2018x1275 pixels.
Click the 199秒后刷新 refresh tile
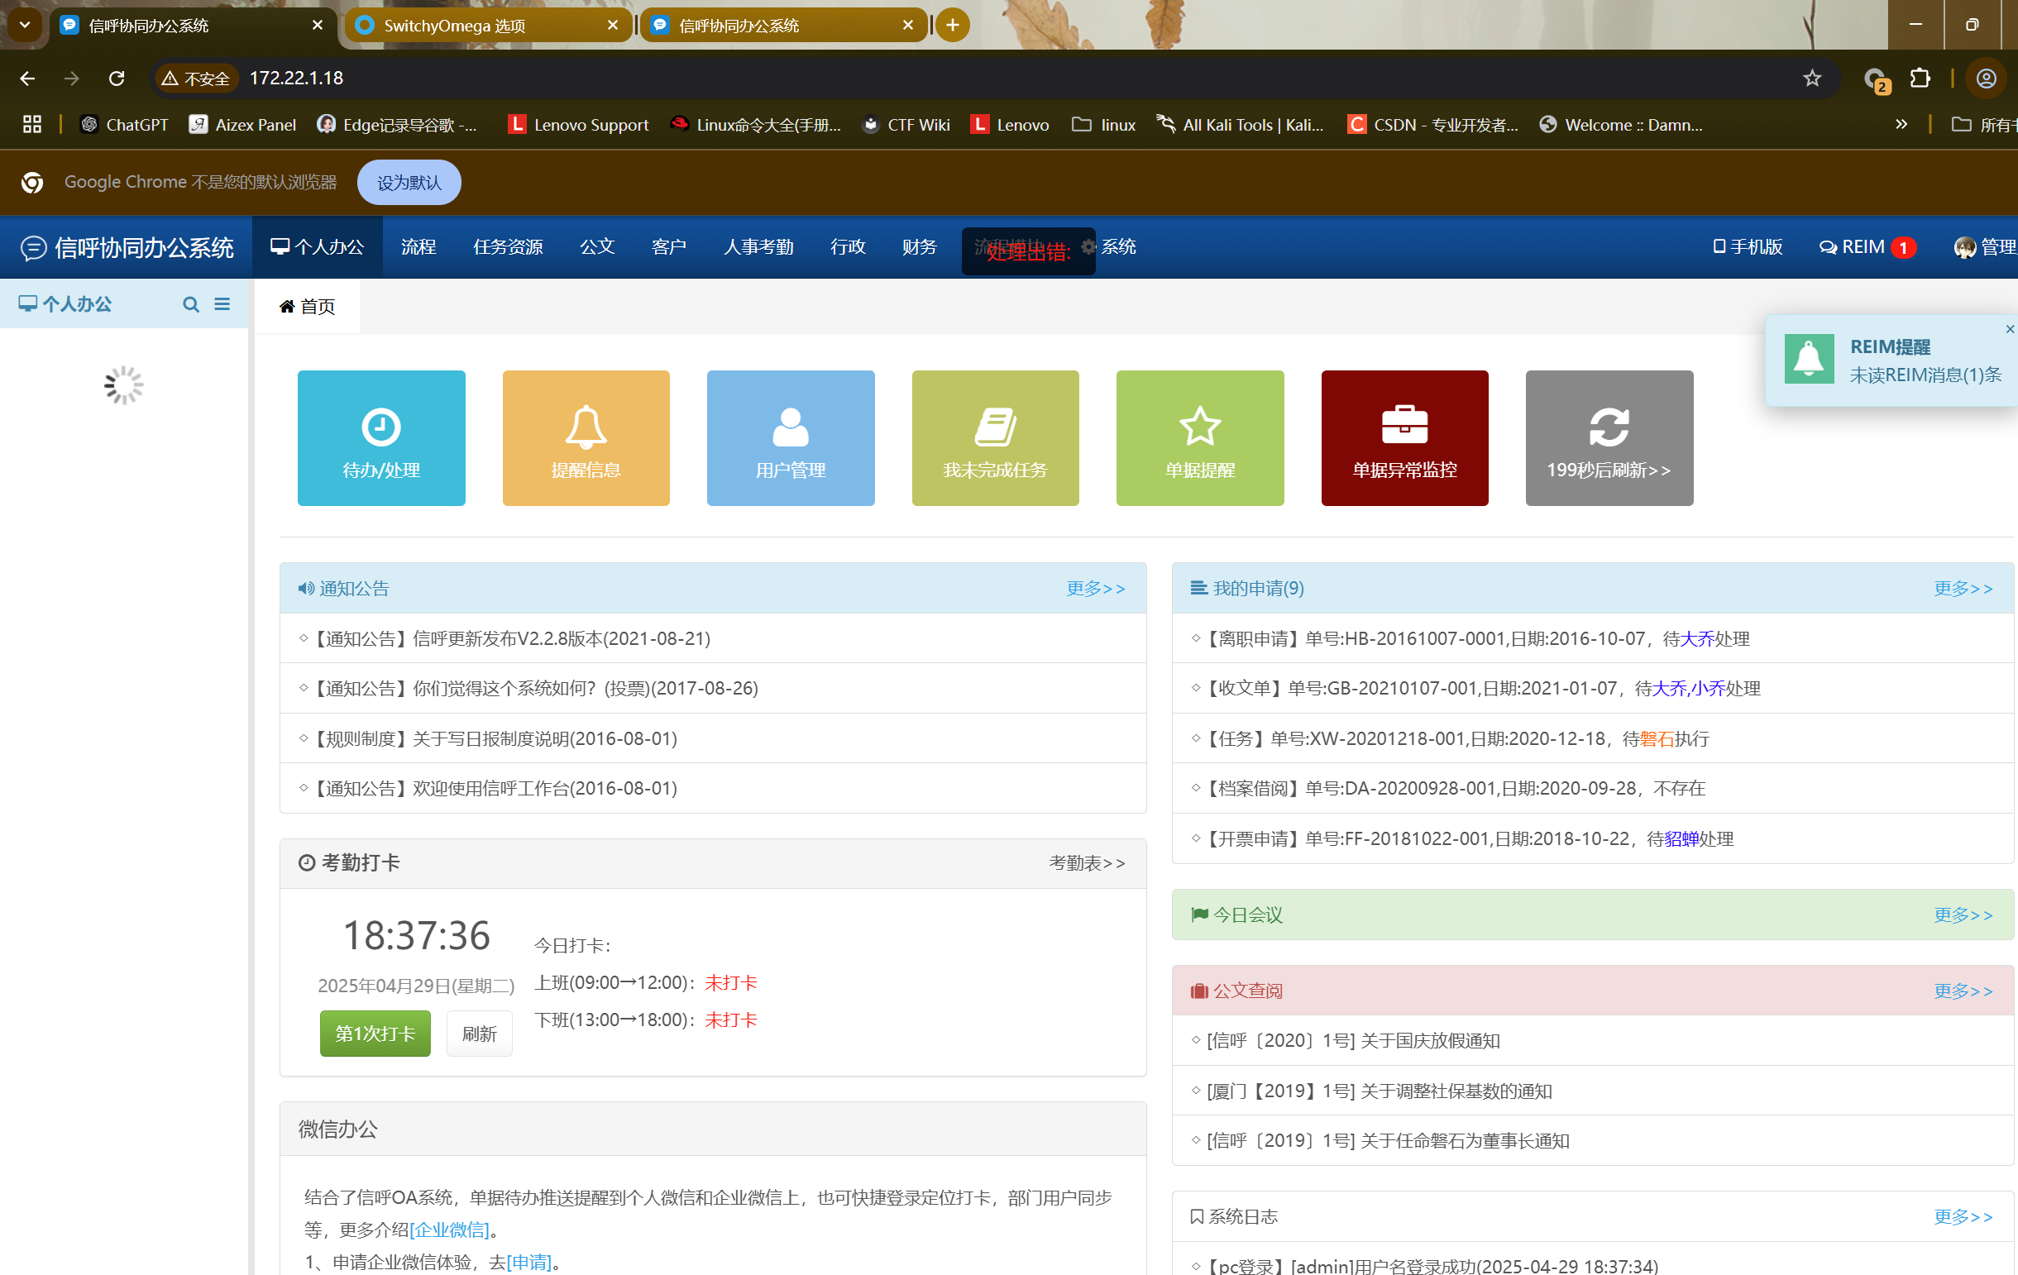coord(1609,437)
